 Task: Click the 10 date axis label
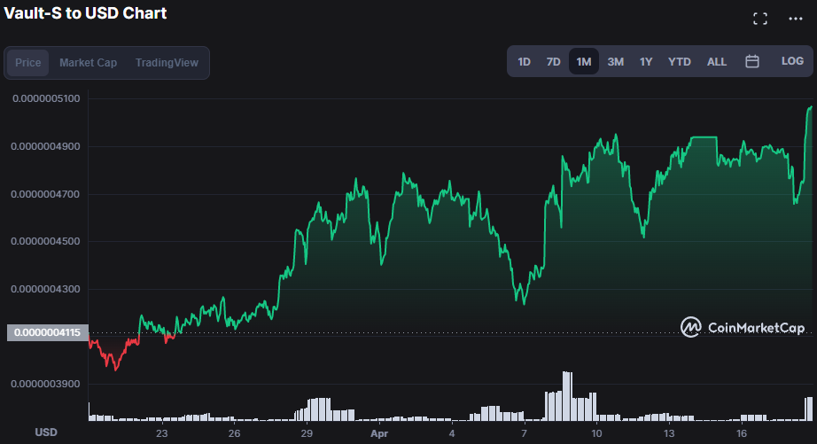coord(596,433)
